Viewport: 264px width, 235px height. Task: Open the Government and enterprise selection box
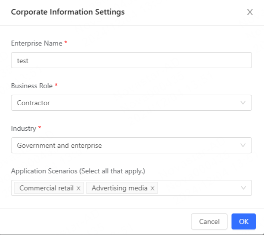click(x=131, y=145)
